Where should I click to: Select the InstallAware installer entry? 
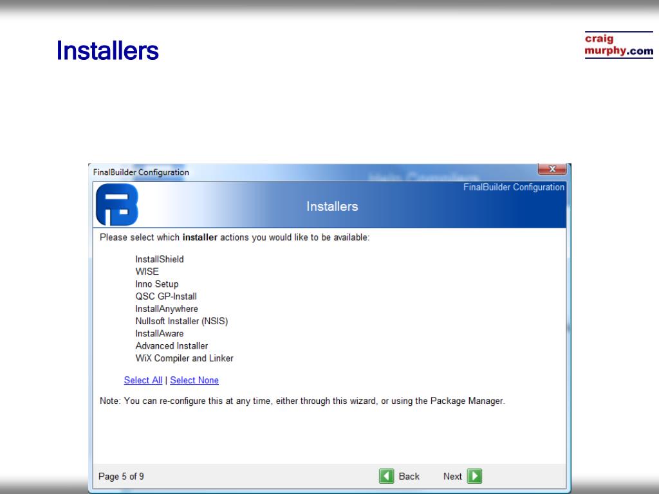tap(160, 334)
